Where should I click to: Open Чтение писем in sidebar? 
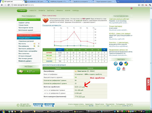(23, 25)
